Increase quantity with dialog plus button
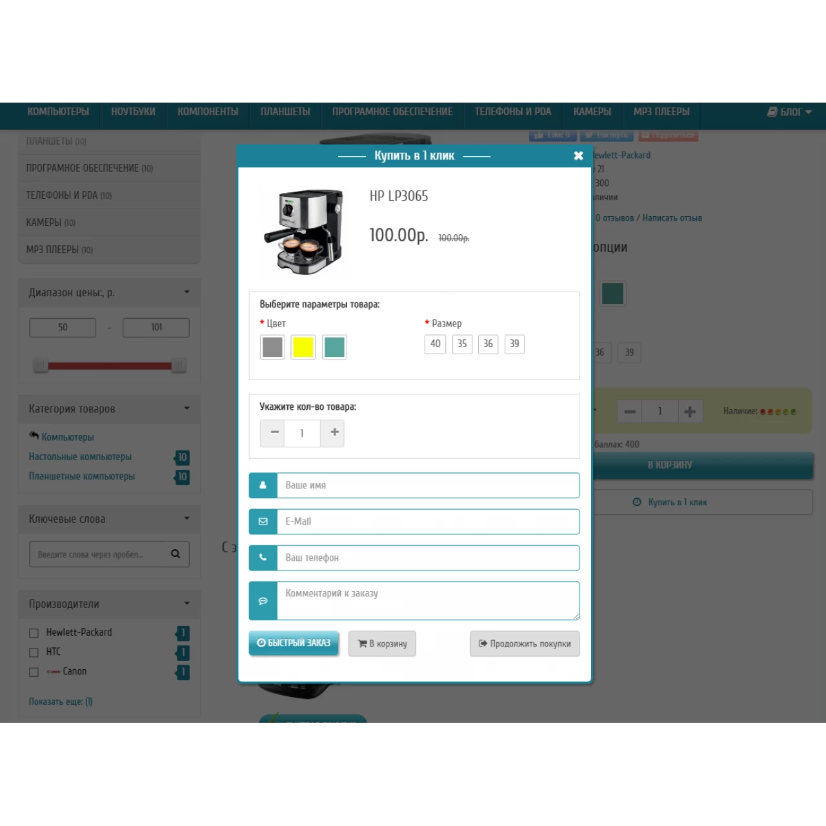Image resolution: width=826 pixels, height=826 pixels. tap(332, 433)
